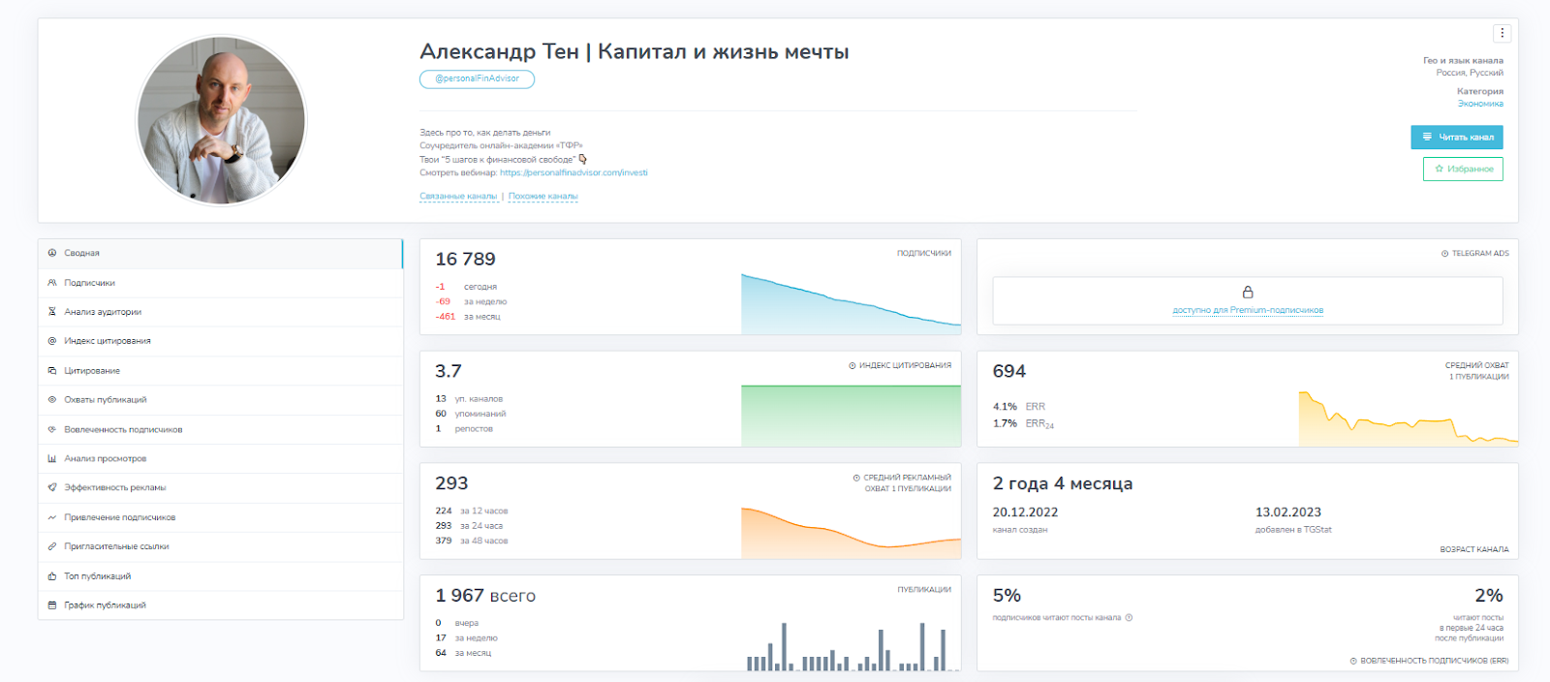The height and width of the screenshot is (682, 1550).
Task: Click the 16 789 subscribers count
Action: click(x=465, y=260)
